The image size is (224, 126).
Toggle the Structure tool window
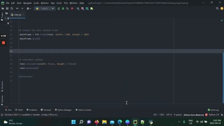tap(2, 86)
